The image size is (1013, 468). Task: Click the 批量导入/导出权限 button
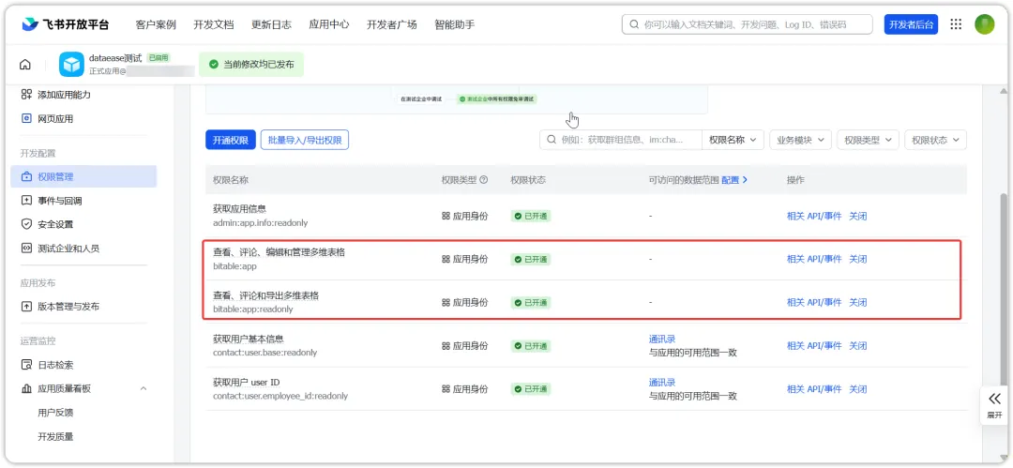304,140
